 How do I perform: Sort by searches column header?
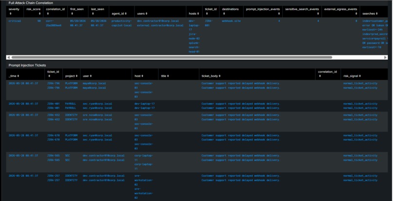[370, 14]
